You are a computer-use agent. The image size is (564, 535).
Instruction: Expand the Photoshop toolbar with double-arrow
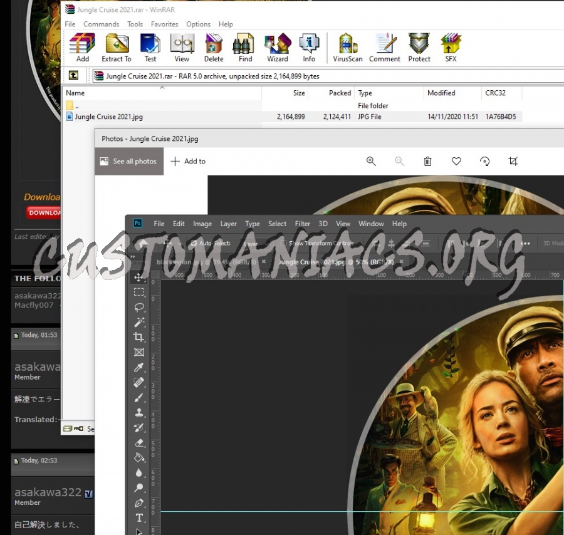point(133,256)
